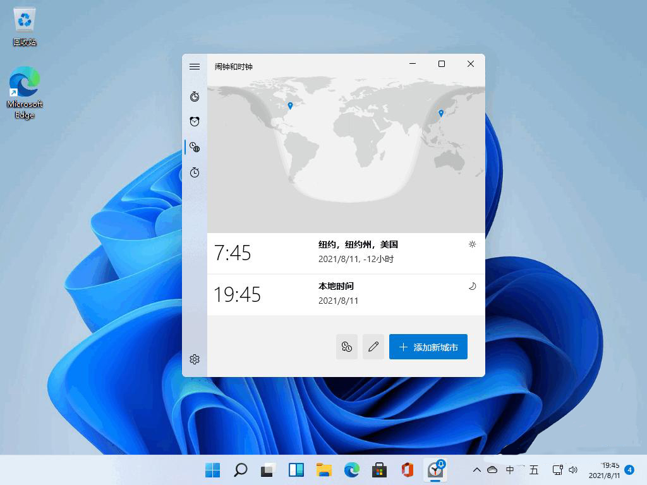Click the 闹钟和时钟 window title
Image resolution: width=647 pixels, height=485 pixels.
pyautogui.click(x=234, y=66)
